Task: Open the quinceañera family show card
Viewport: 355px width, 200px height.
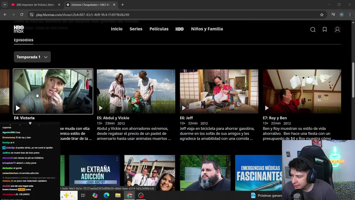Action: [x=149, y=173]
